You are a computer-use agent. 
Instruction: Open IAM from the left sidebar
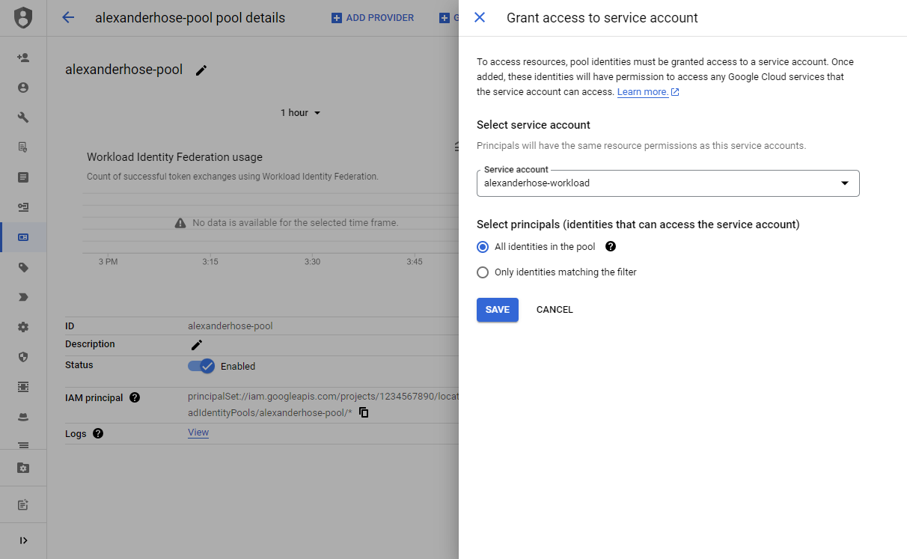[x=22, y=57]
